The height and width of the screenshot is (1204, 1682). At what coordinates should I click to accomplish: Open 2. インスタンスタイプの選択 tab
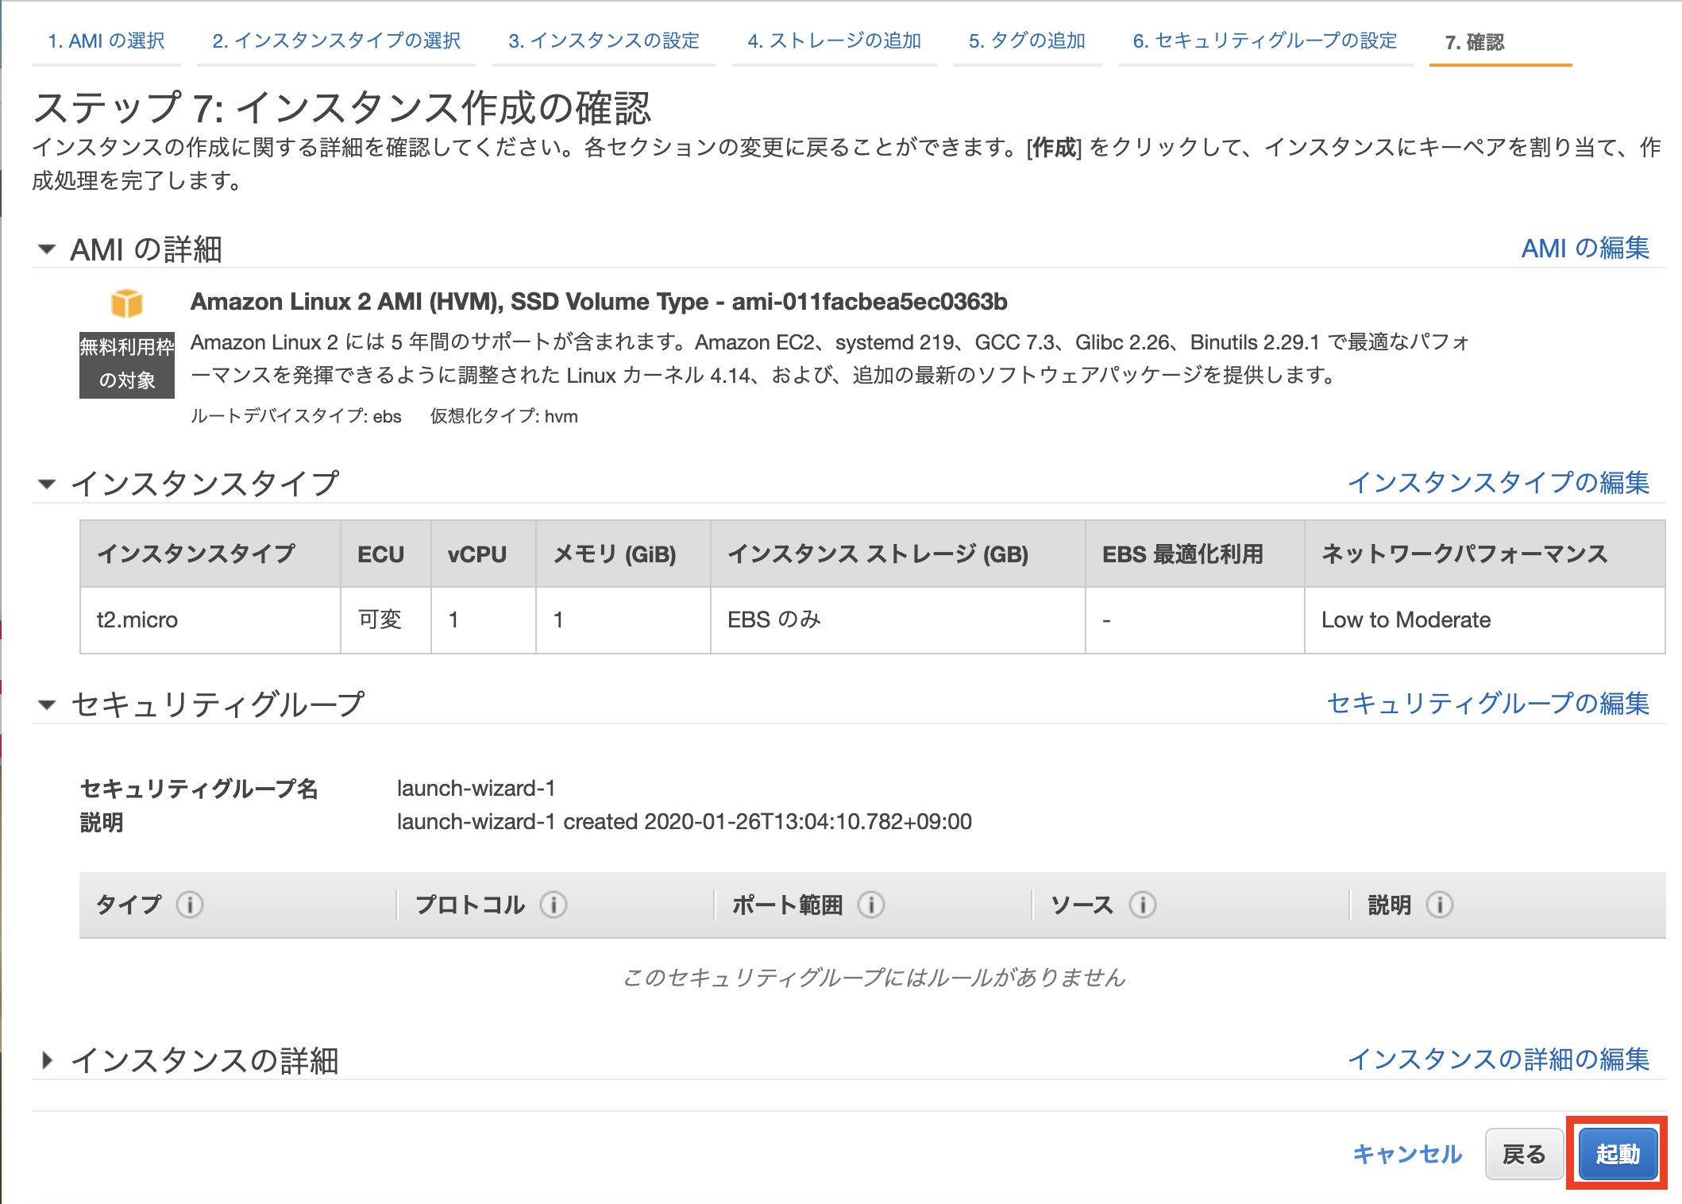point(337,41)
